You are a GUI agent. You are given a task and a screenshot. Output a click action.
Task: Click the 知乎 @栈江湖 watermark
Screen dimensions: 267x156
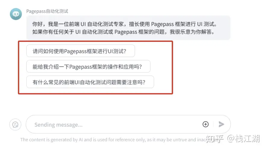pos(233,139)
